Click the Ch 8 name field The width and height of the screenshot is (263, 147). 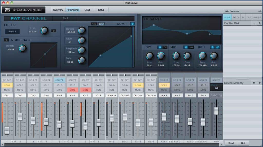pyautogui.click(x=98, y=95)
